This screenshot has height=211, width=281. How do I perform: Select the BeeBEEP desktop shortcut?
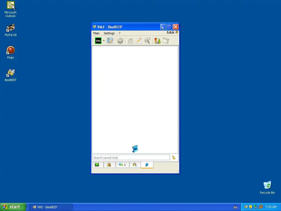(10, 75)
